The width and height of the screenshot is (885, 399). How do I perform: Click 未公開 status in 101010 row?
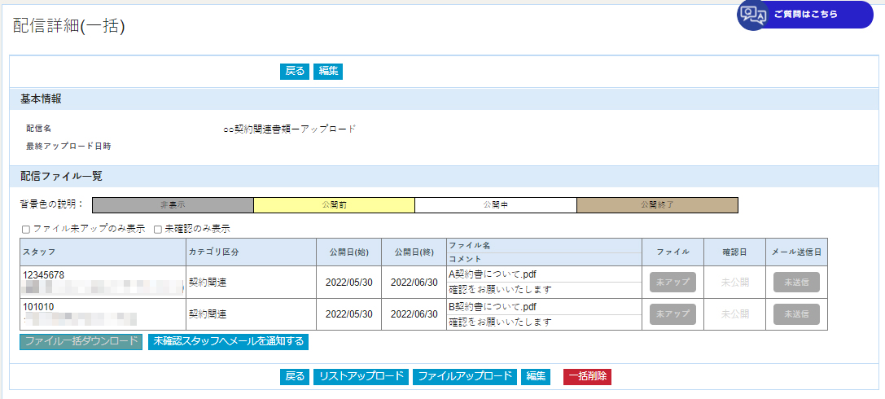pyautogui.click(x=735, y=313)
